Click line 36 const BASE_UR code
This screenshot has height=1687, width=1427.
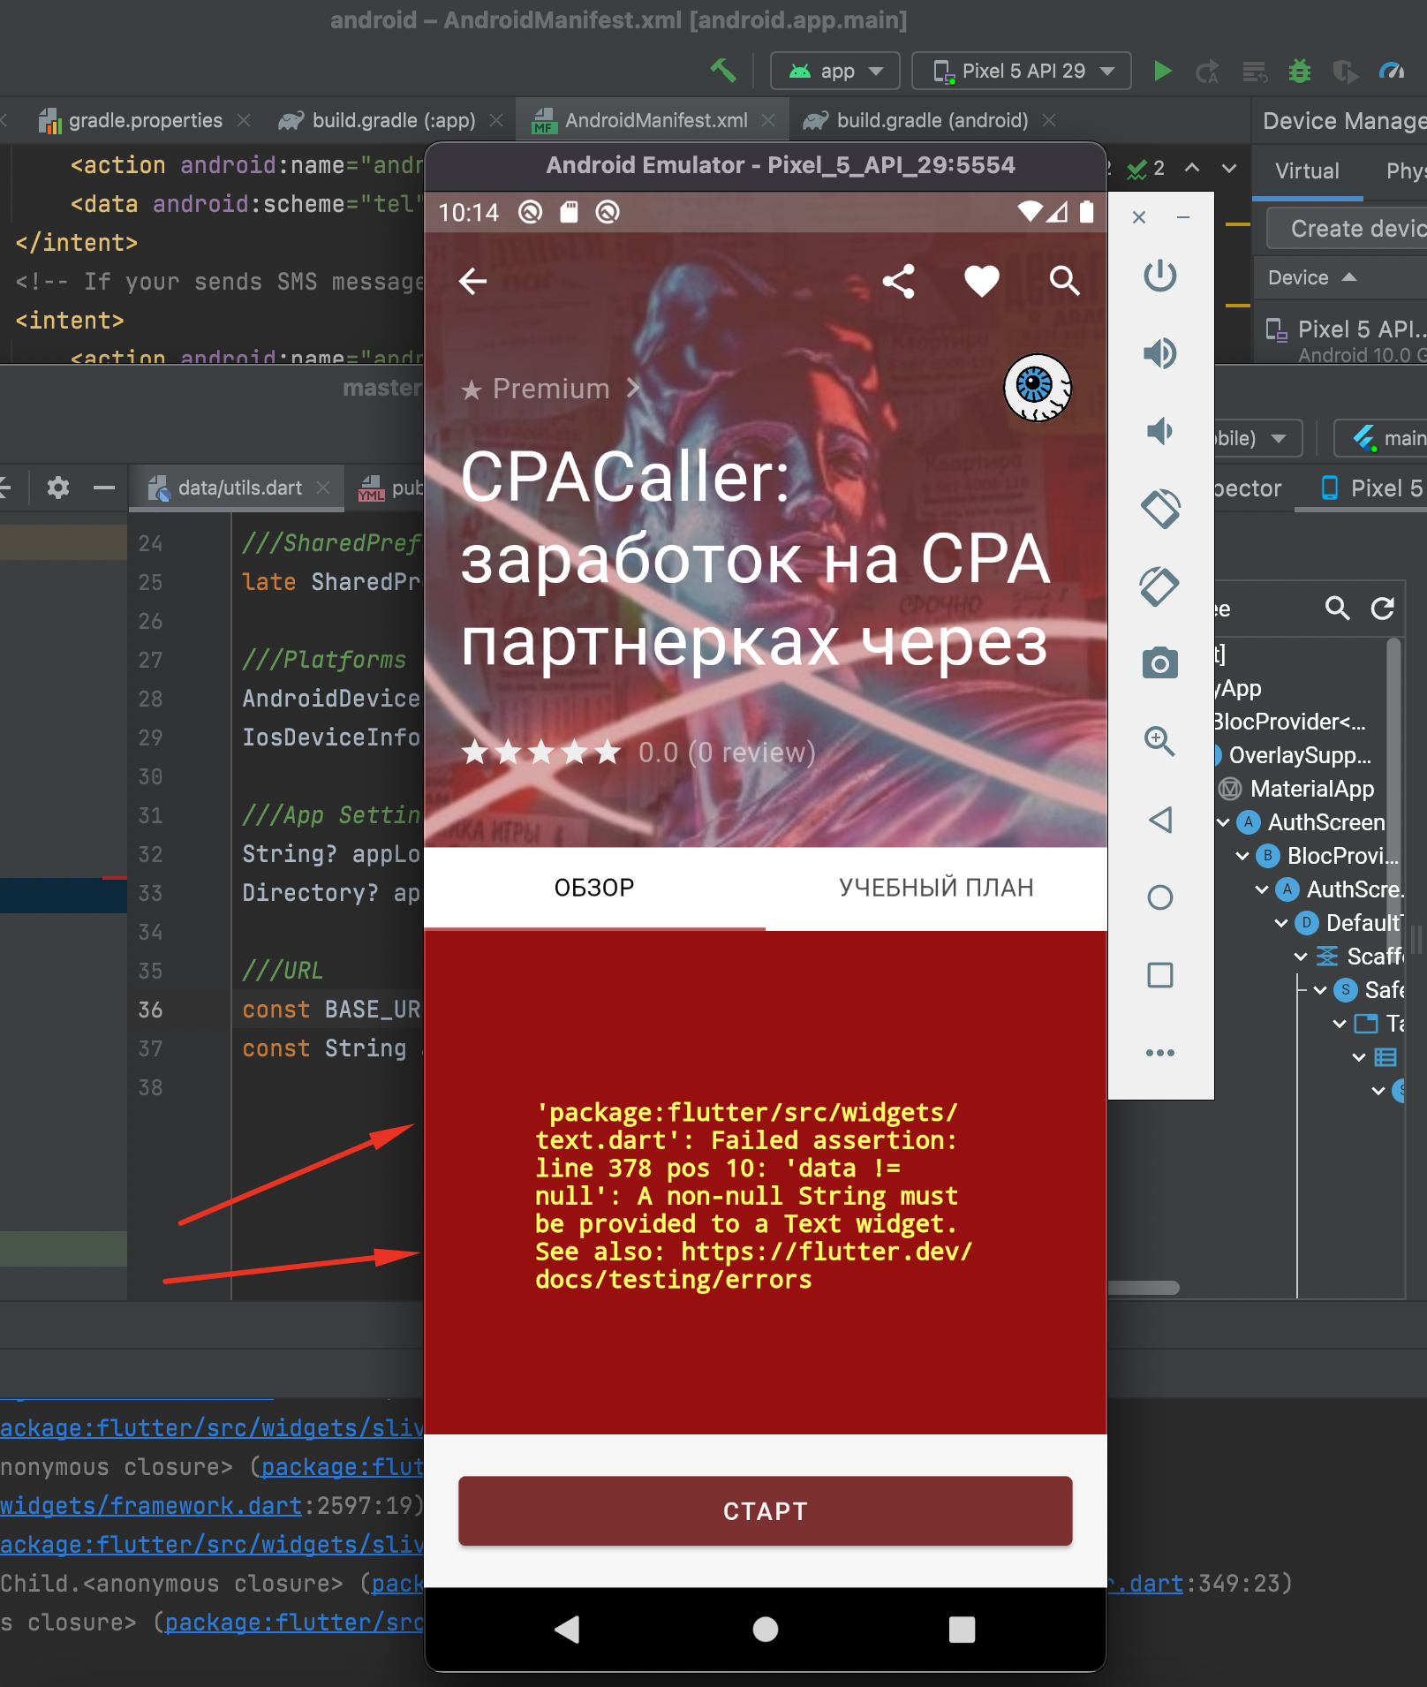(x=331, y=1010)
